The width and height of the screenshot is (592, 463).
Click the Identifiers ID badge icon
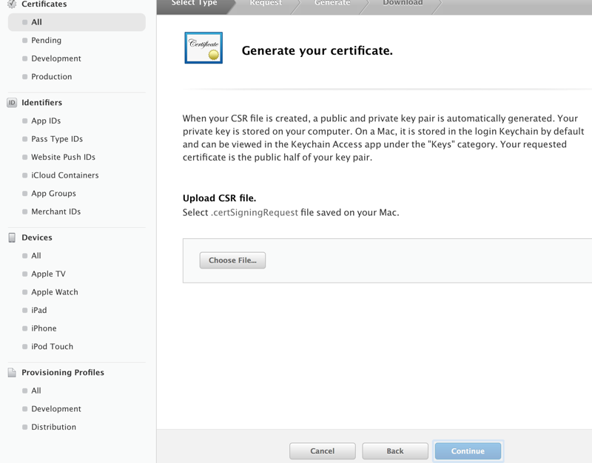(x=12, y=103)
